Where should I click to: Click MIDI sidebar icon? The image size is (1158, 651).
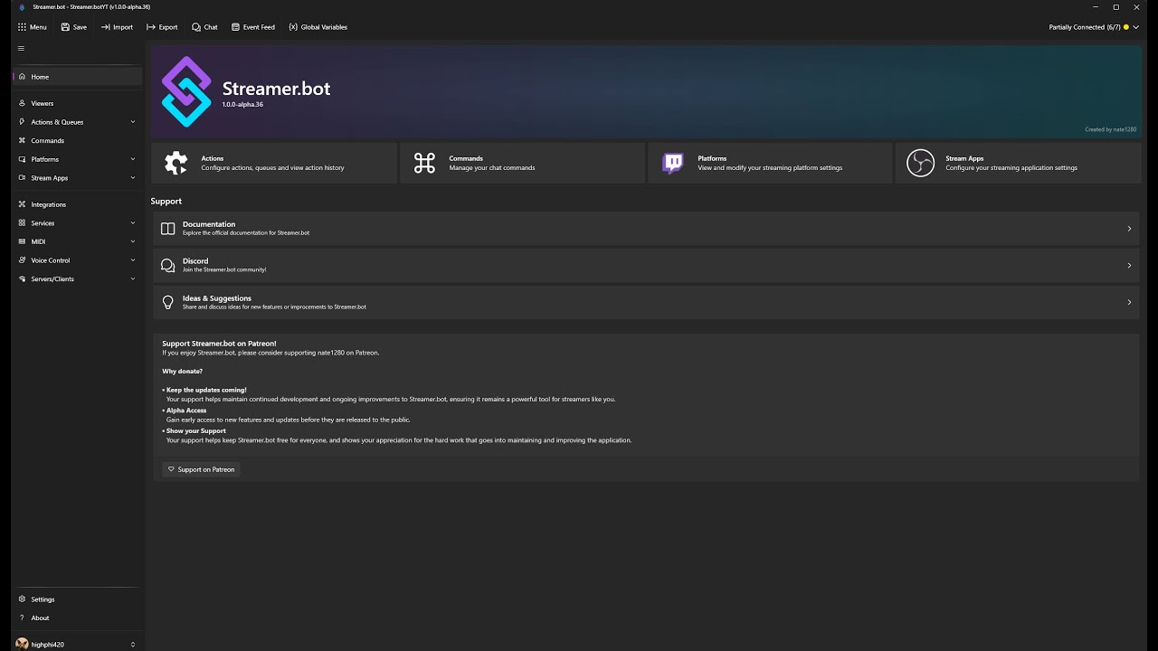22,241
